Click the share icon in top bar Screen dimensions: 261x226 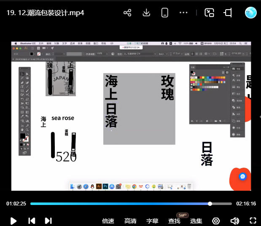pyautogui.click(x=127, y=13)
